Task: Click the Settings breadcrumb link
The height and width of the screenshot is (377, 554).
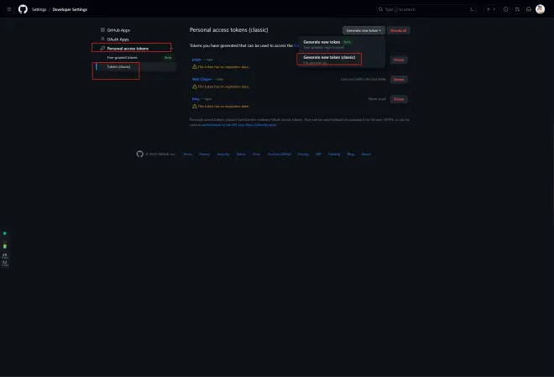Action: click(39, 9)
